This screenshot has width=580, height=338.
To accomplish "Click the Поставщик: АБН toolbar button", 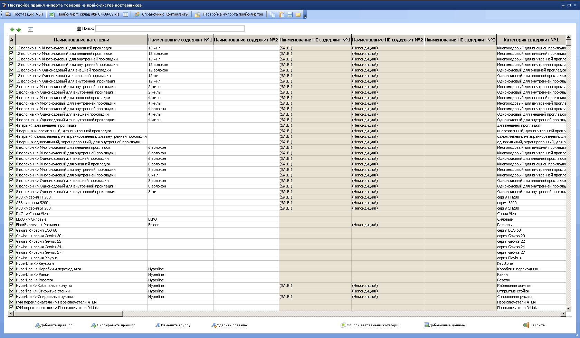I will (24, 15).
